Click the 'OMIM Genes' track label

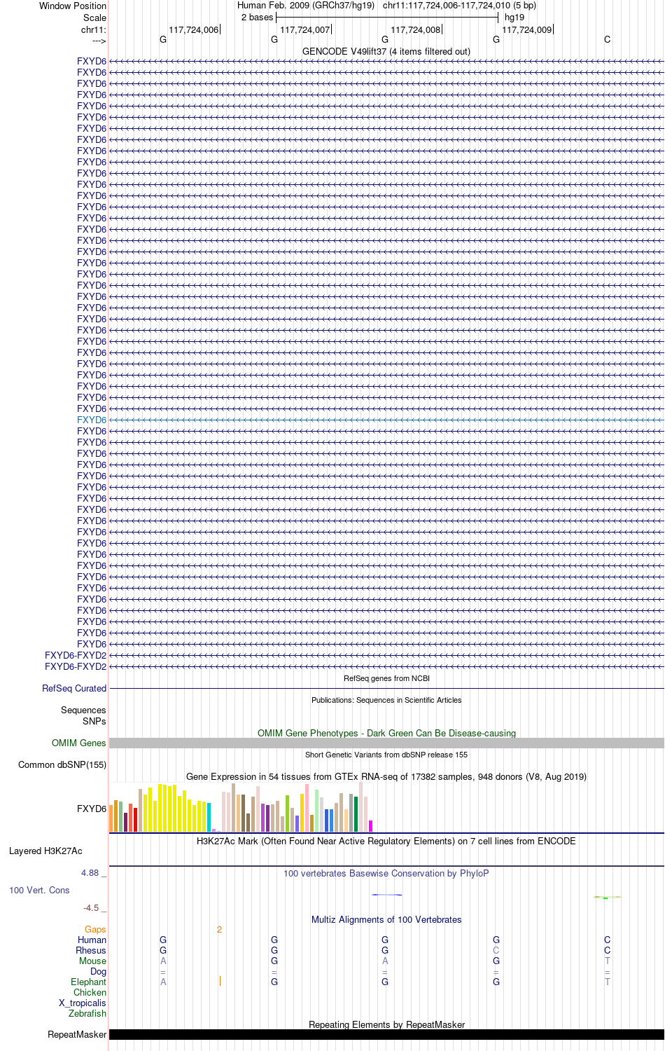[79, 743]
